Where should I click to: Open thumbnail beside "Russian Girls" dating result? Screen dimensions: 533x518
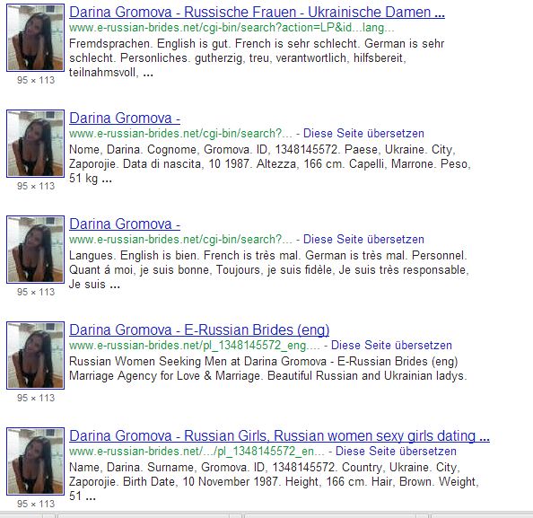[x=35, y=461]
